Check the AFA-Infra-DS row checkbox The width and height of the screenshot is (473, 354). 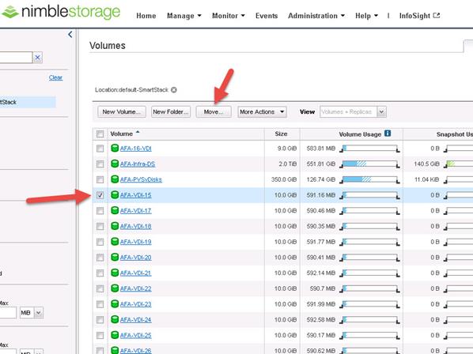click(x=100, y=164)
